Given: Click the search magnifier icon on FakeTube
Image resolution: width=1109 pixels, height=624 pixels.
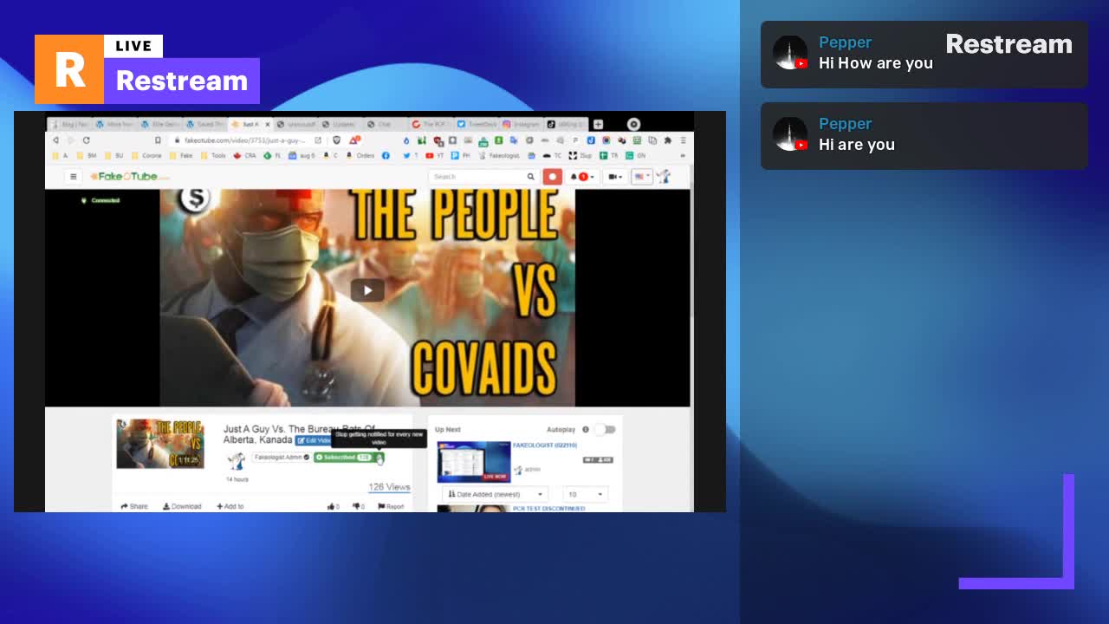Looking at the screenshot, I should tap(531, 177).
